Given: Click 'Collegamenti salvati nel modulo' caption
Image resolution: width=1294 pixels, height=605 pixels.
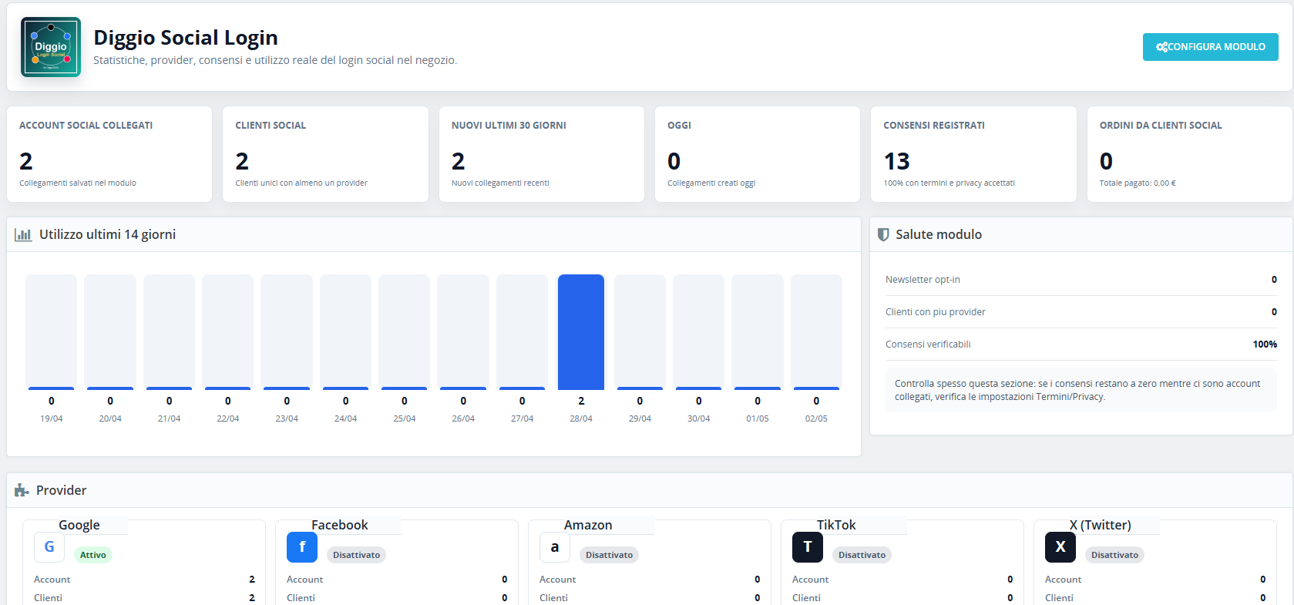Looking at the screenshot, I should 78,183.
